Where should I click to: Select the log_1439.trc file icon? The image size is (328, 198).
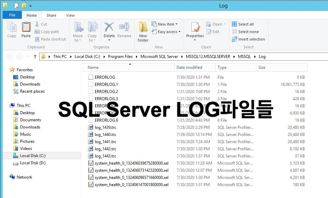(x=91, y=127)
